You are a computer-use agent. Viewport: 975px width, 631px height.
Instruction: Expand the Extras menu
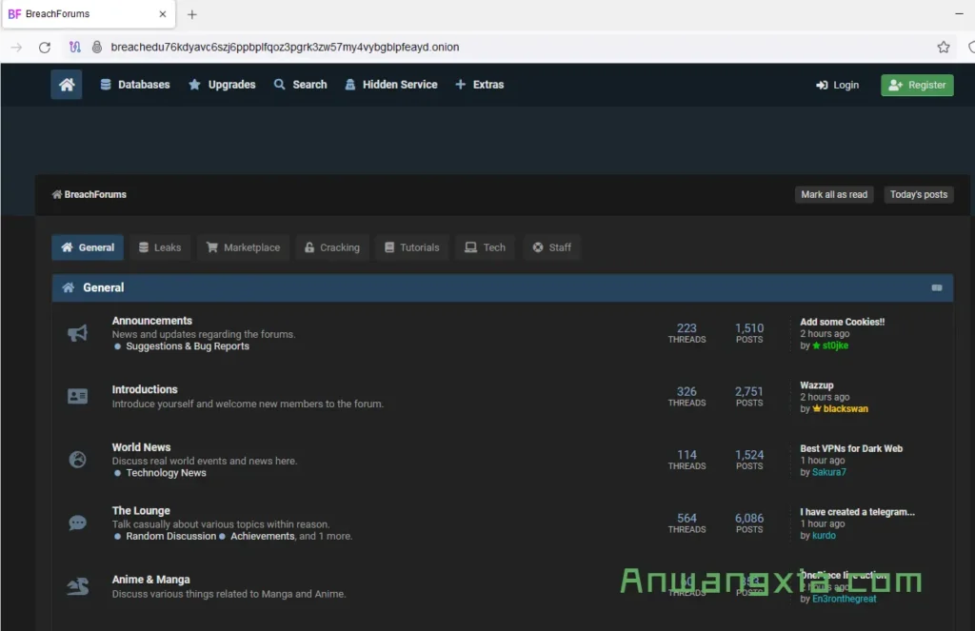(480, 85)
